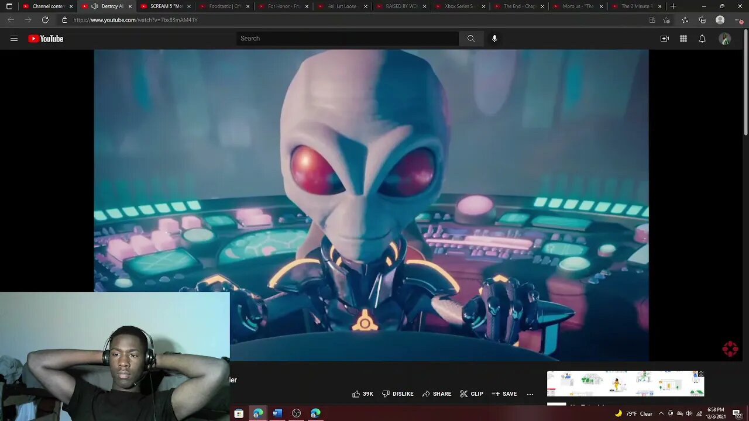Switch to The 2 Minute tab

(637, 6)
